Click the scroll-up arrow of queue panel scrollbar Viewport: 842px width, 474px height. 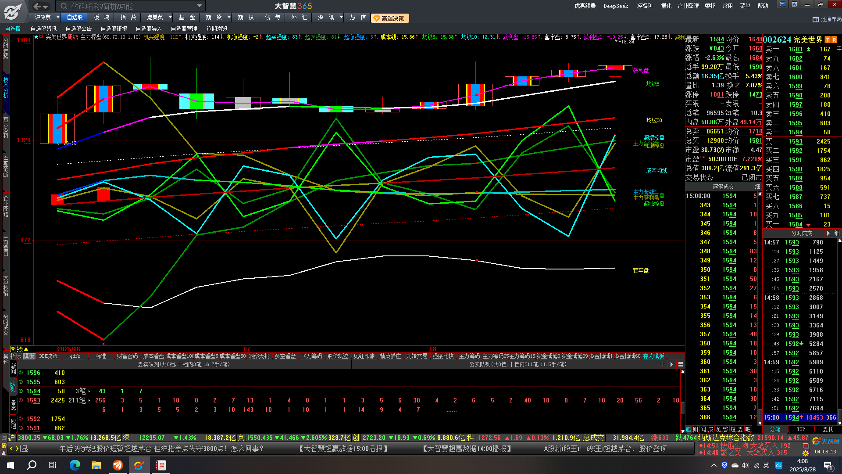683,372
